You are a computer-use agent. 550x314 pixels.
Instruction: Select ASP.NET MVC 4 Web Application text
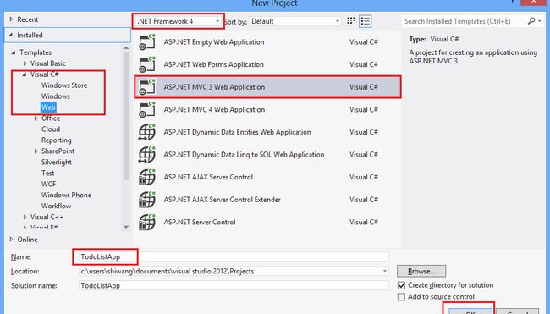214,109
